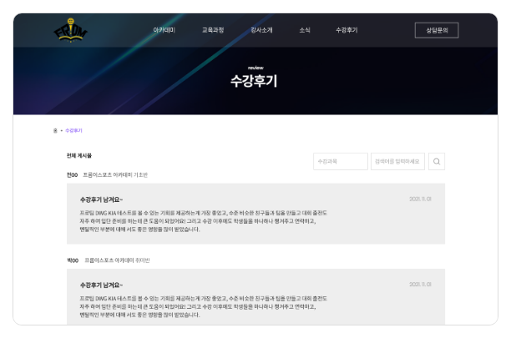This screenshot has height=338, width=511.
Task: Click the purple 수강후기 breadcrumb link
Action: [x=73, y=131]
